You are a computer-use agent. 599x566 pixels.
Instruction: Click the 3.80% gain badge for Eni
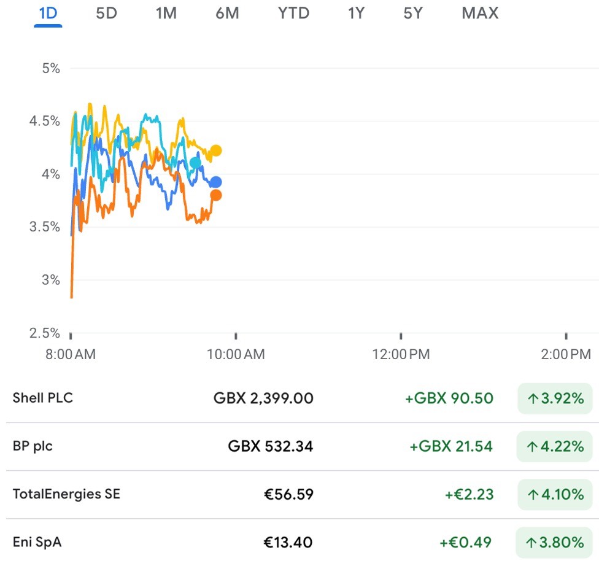(x=554, y=542)
